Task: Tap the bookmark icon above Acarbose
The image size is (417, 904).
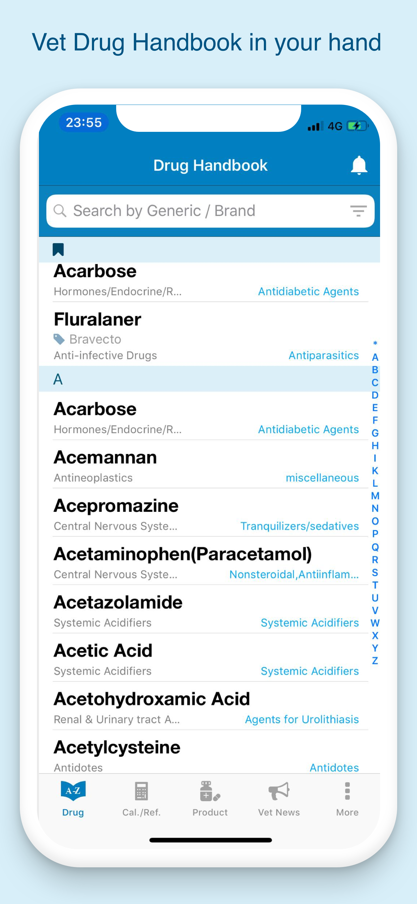Action: (x=58, y=249)
